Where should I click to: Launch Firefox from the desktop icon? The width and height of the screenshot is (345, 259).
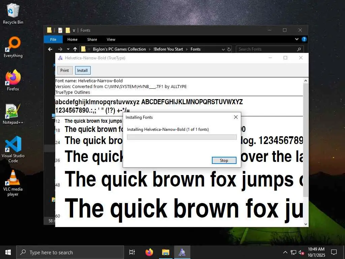13,80
